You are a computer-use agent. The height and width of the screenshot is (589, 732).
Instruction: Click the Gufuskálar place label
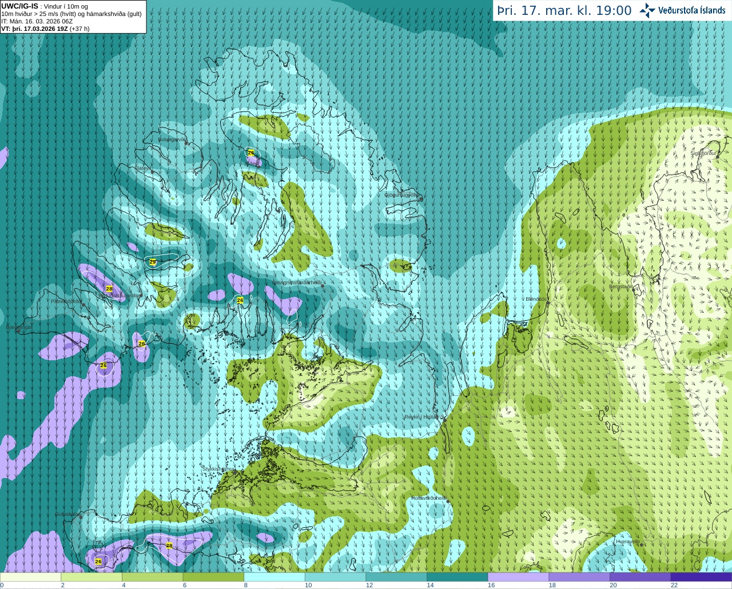pos(66,514)
